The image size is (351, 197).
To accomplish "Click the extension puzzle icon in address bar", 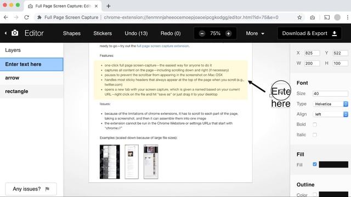I will [39, 18].
